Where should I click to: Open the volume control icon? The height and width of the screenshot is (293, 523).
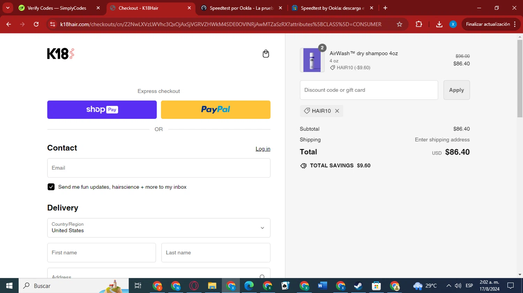click(458, 286)
